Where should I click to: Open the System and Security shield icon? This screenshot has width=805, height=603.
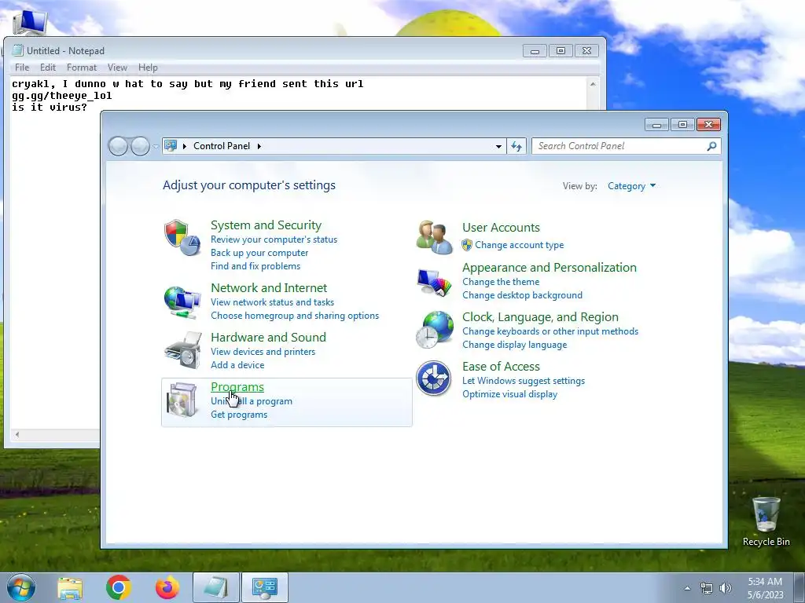pos(182,237)
